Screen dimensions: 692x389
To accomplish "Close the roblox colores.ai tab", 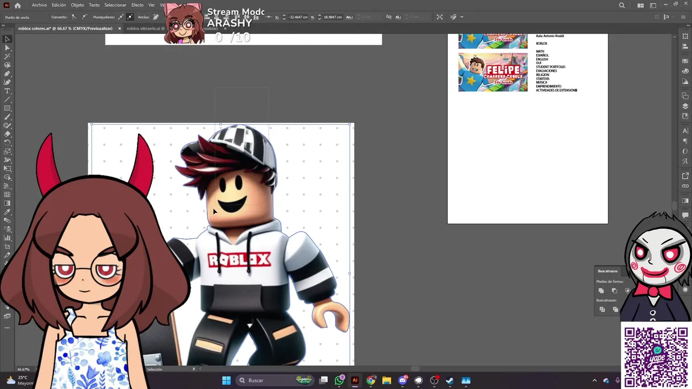I will tap(119, 29).
